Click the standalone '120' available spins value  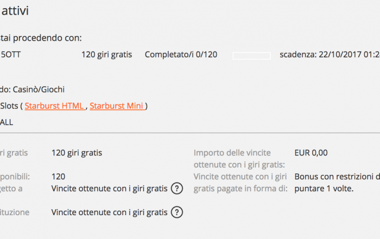(x=58, y=176)
